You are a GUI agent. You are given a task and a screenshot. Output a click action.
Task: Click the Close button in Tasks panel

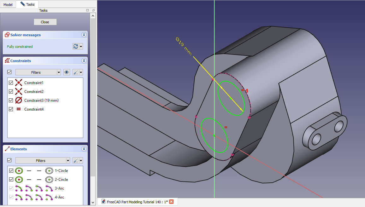(x=45, y=22)
